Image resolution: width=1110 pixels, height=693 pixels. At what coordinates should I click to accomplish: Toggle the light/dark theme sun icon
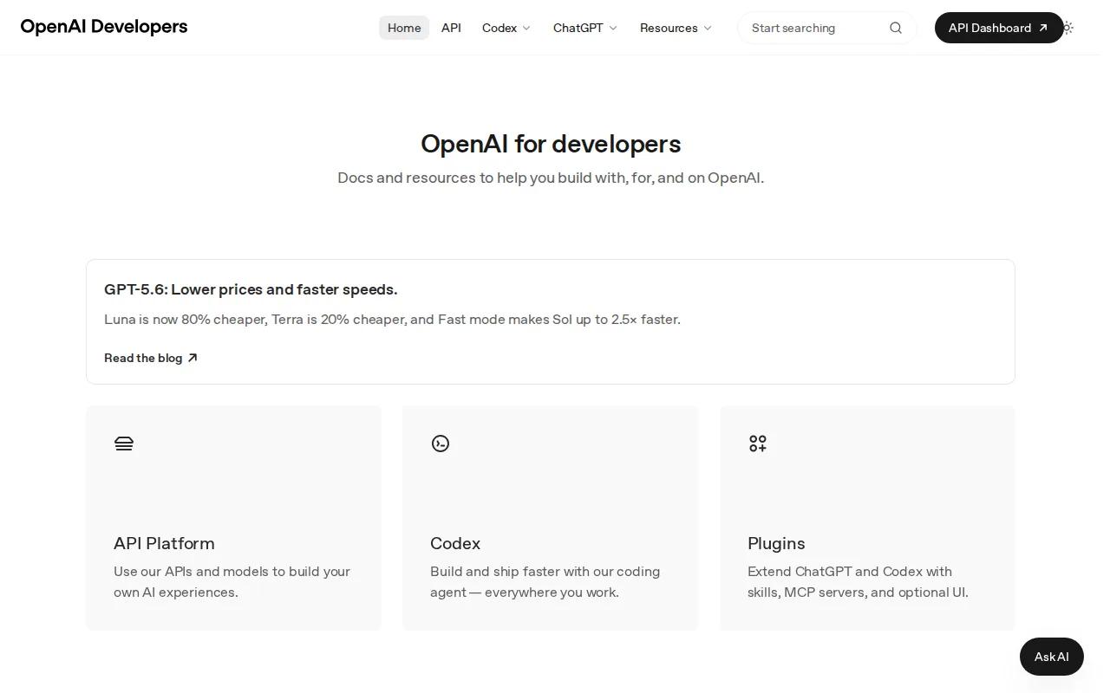coord(1068,28)
